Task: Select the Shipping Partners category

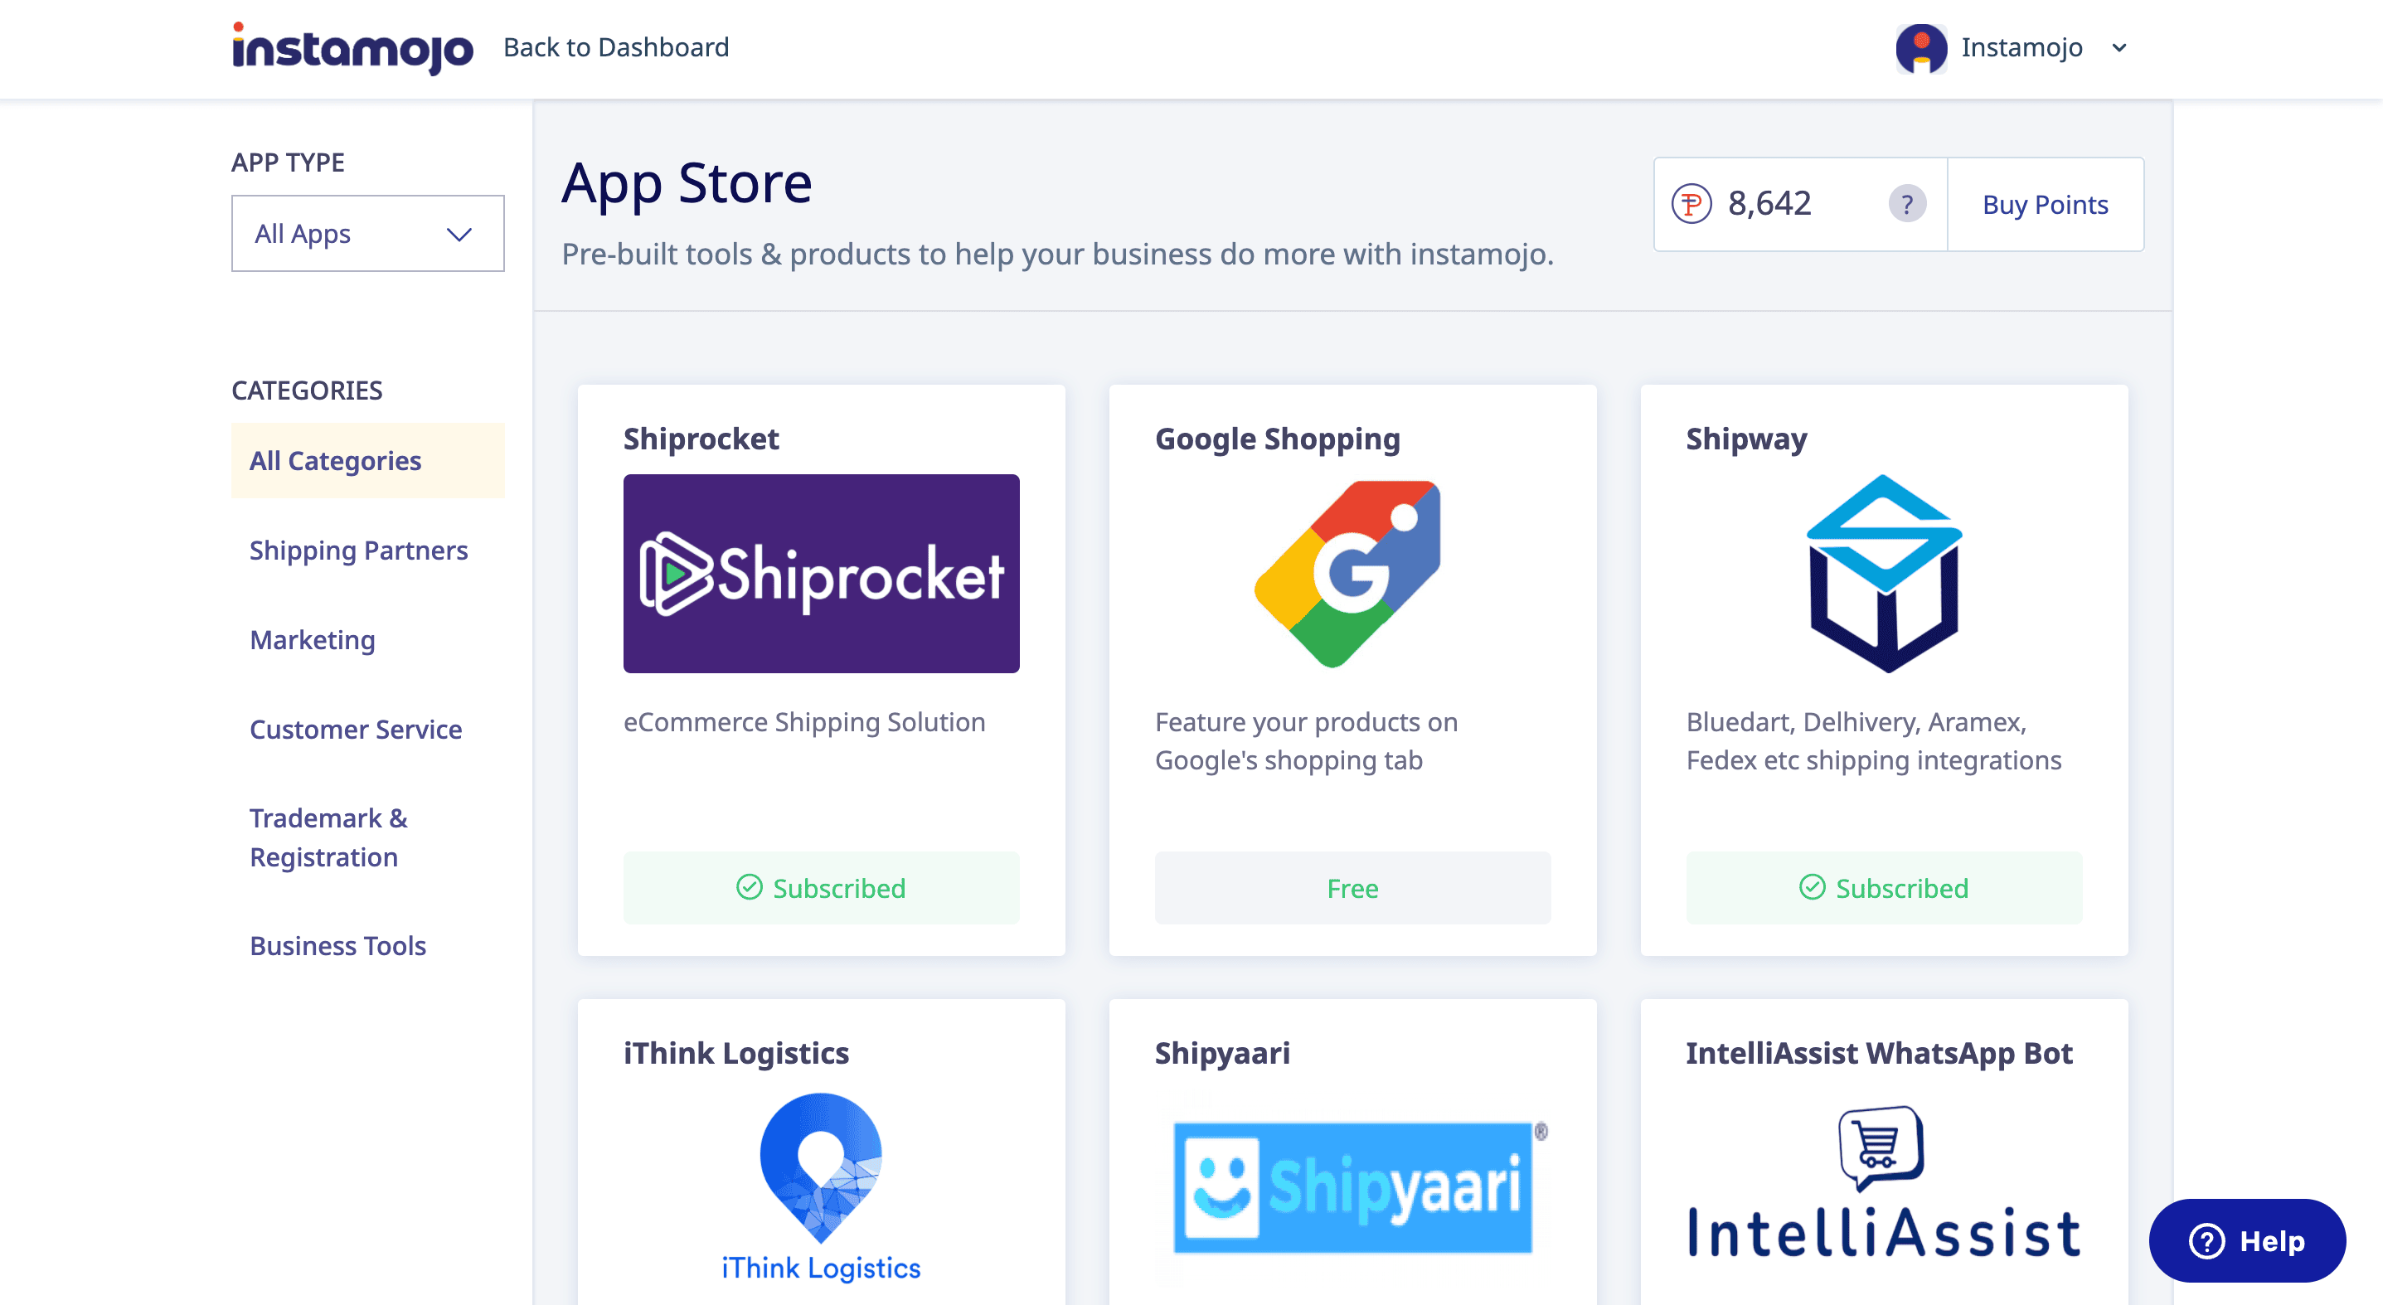Action: point(357,548)
